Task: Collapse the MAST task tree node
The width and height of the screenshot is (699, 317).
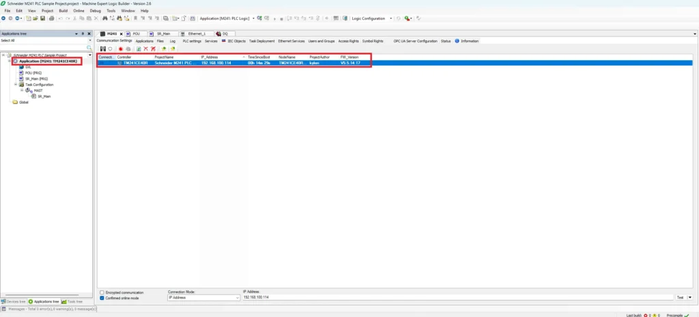Action: point(21,90)
